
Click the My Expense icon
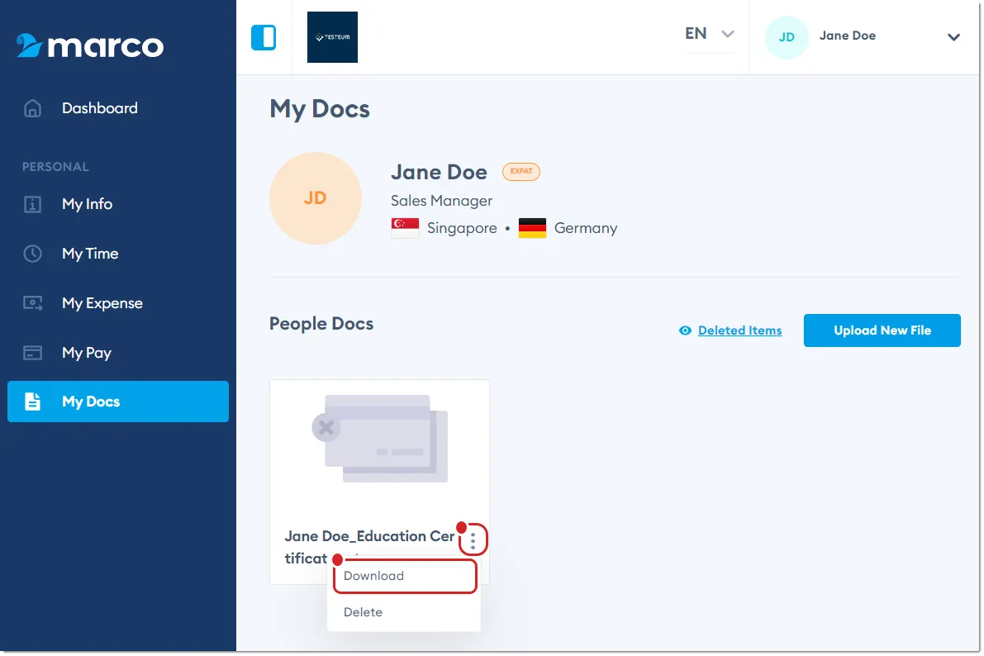click(x=32, y=303)
